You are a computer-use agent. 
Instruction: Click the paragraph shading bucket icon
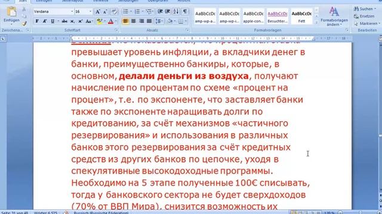point(170,21)
